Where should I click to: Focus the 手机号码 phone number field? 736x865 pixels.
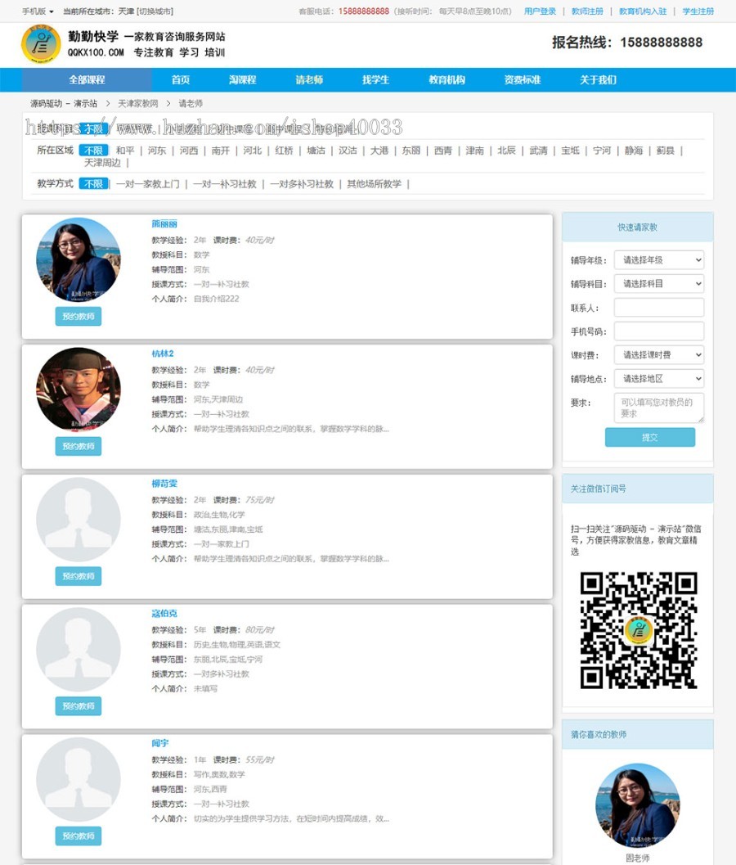pos(659,331)
